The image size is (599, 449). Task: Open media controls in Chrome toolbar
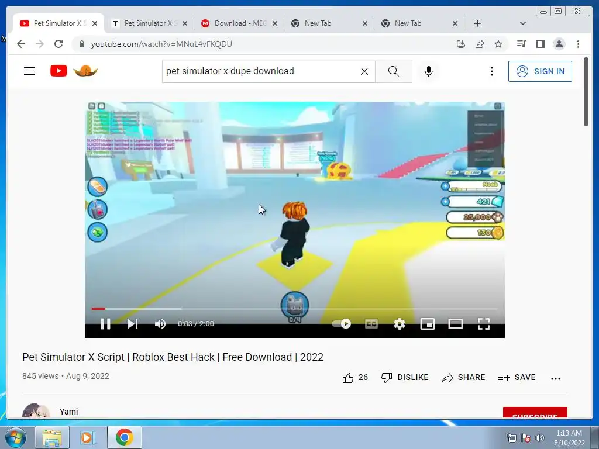pos(521,44)
